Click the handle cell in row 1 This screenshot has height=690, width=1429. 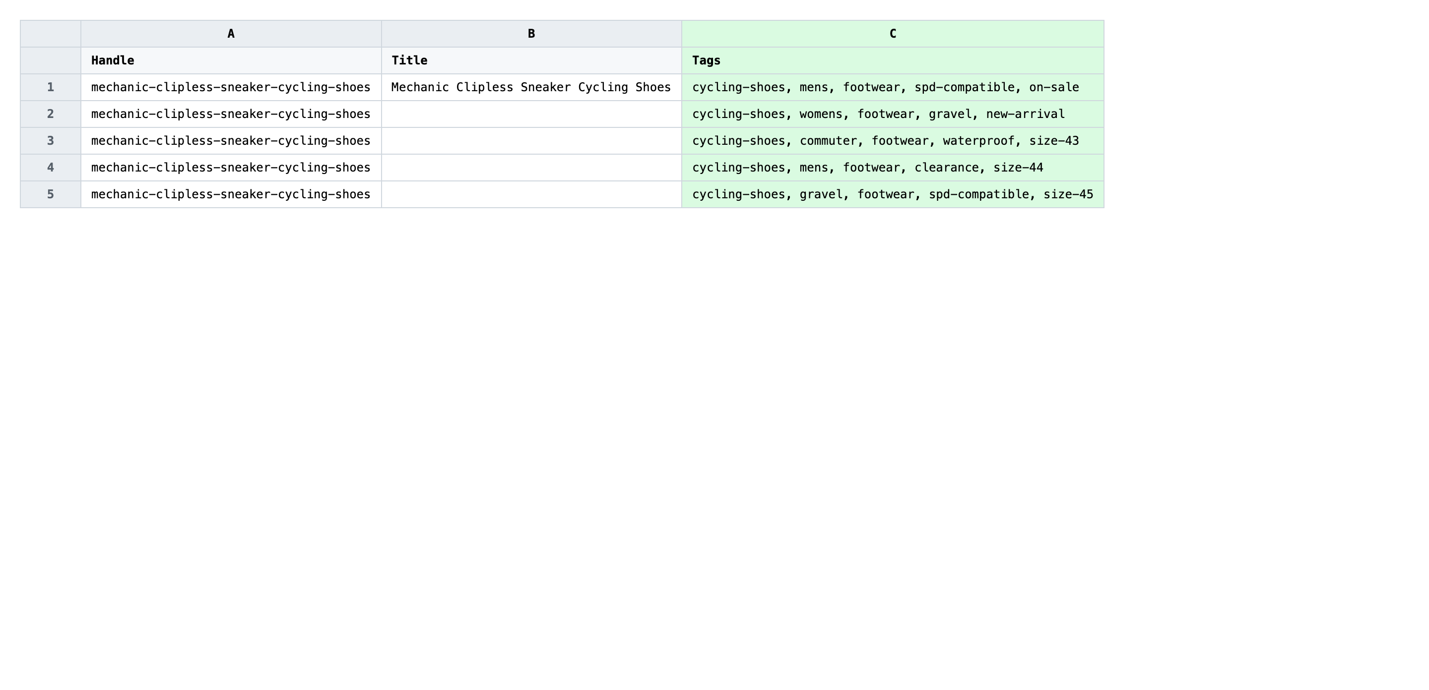231,87
